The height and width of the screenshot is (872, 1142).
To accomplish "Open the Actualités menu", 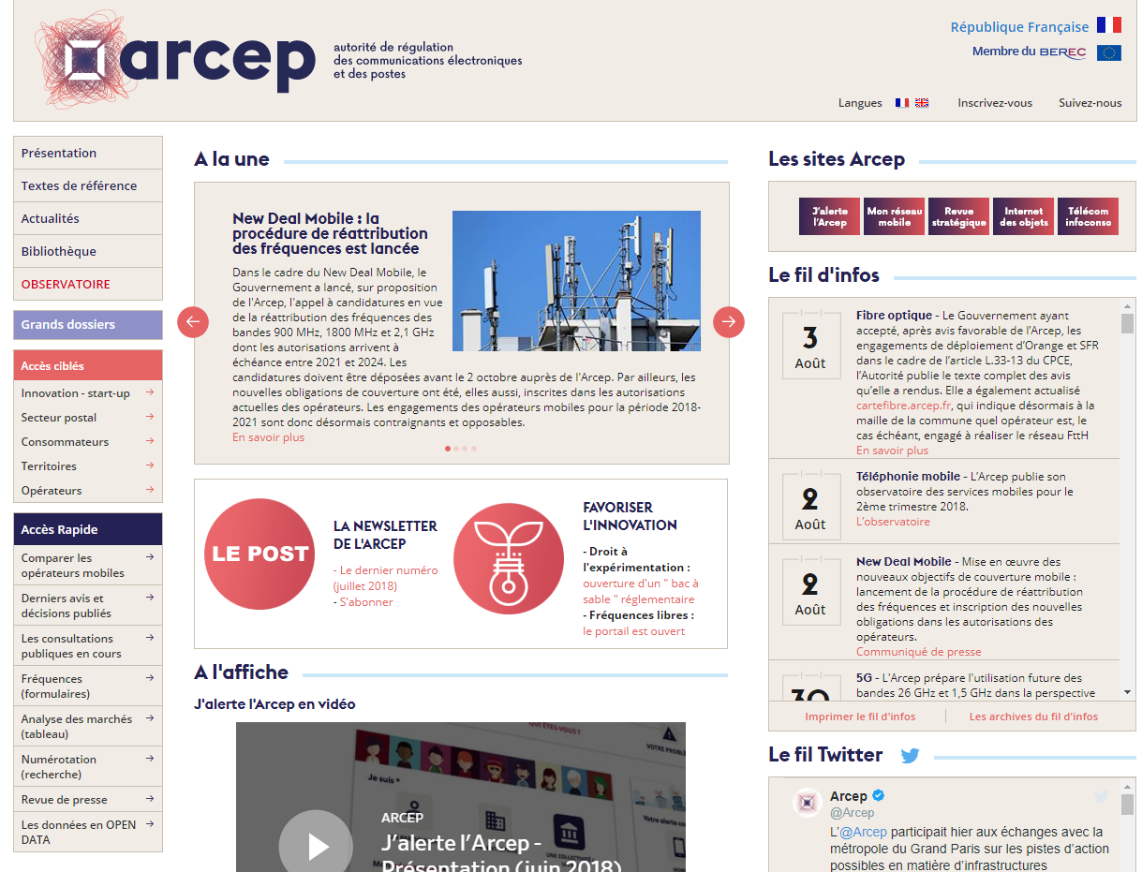I will point(88,218).
